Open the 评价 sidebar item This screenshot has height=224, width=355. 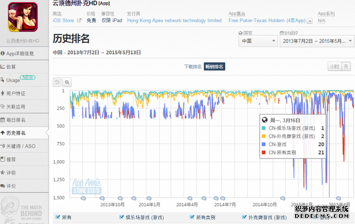[24, 186]
